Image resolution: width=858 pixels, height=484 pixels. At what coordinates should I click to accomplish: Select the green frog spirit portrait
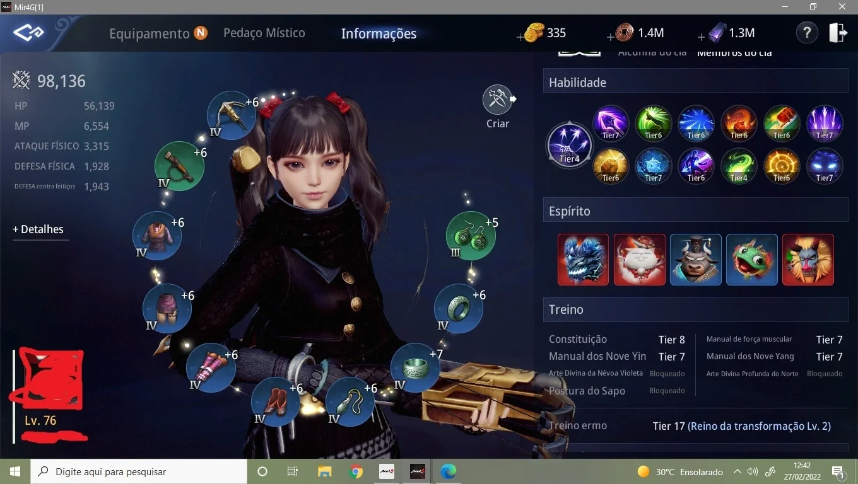pos(752,260)
